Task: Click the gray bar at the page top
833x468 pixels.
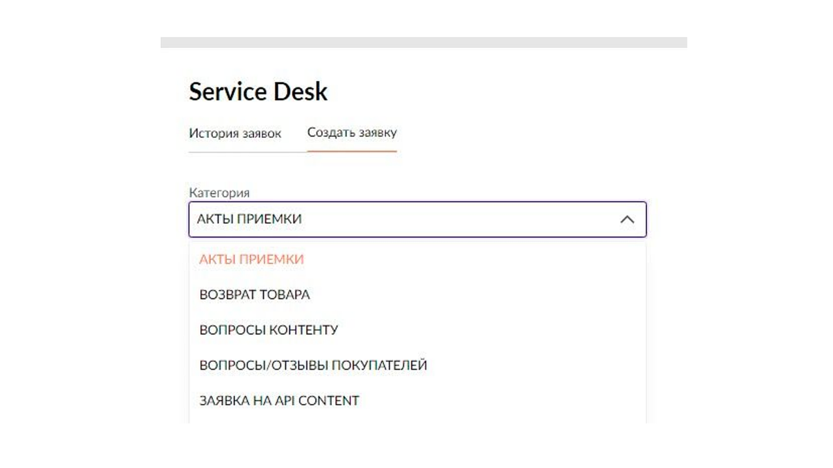Action: 423,42
